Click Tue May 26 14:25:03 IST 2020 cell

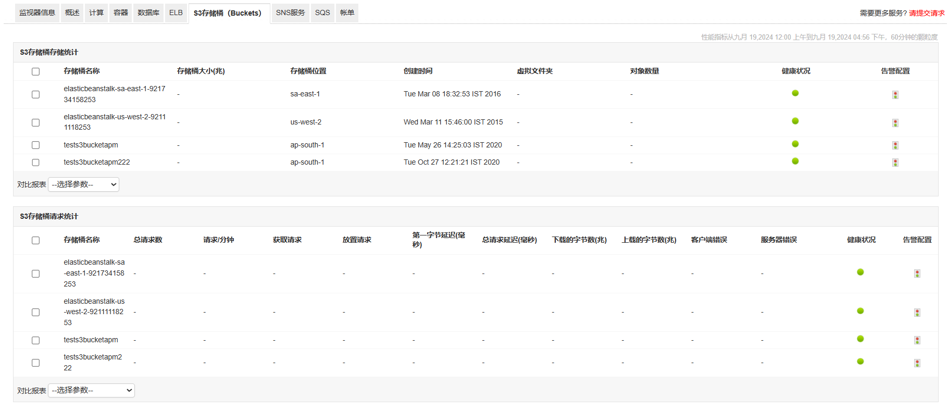tap(453, 145)
